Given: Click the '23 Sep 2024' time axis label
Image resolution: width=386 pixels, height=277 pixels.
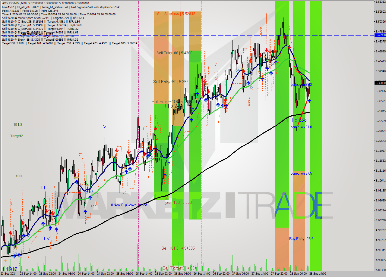Looking at the screenshot, I should 9,274.
